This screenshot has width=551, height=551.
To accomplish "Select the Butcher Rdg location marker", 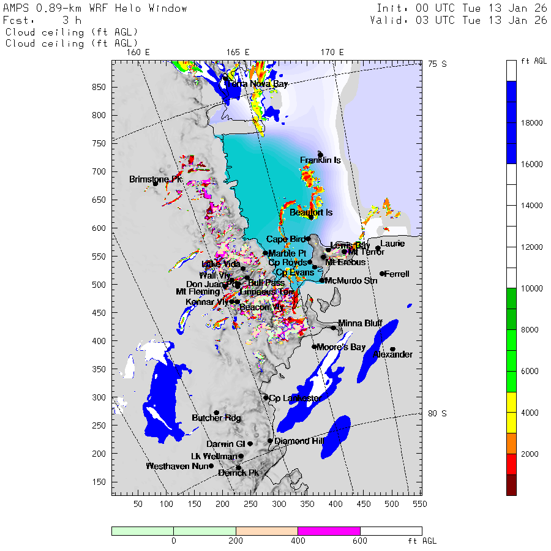I will point(216,413).
